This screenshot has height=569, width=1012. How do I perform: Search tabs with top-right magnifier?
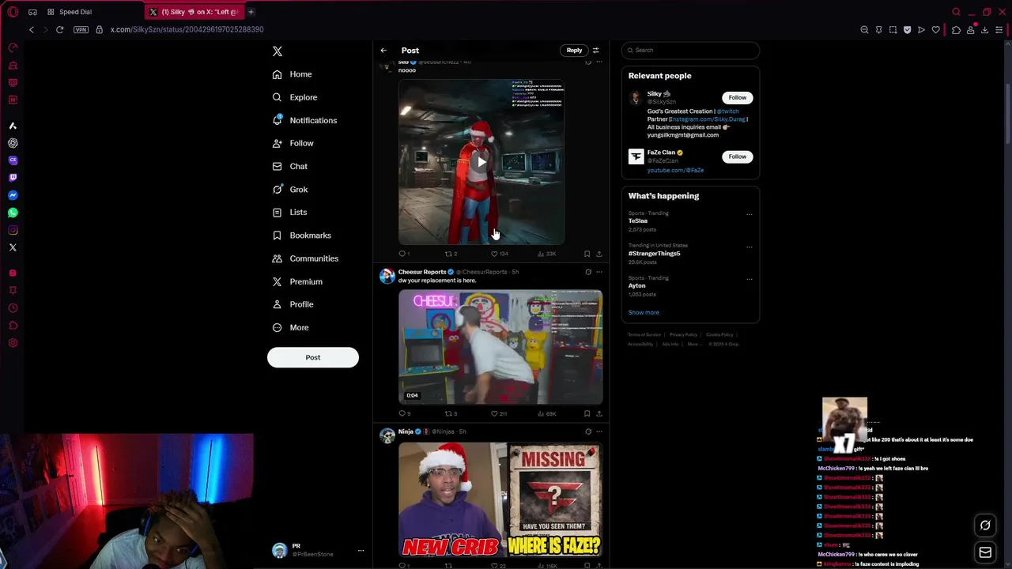tap(956, 12)
